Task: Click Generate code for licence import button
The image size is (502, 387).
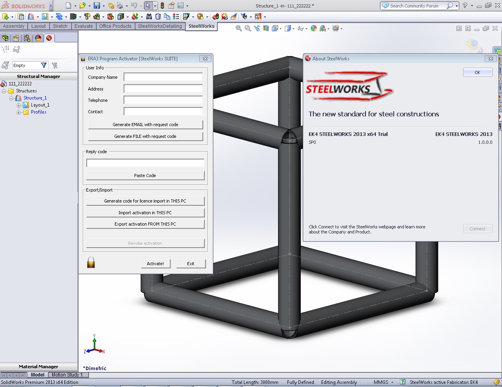Action: 145,201
